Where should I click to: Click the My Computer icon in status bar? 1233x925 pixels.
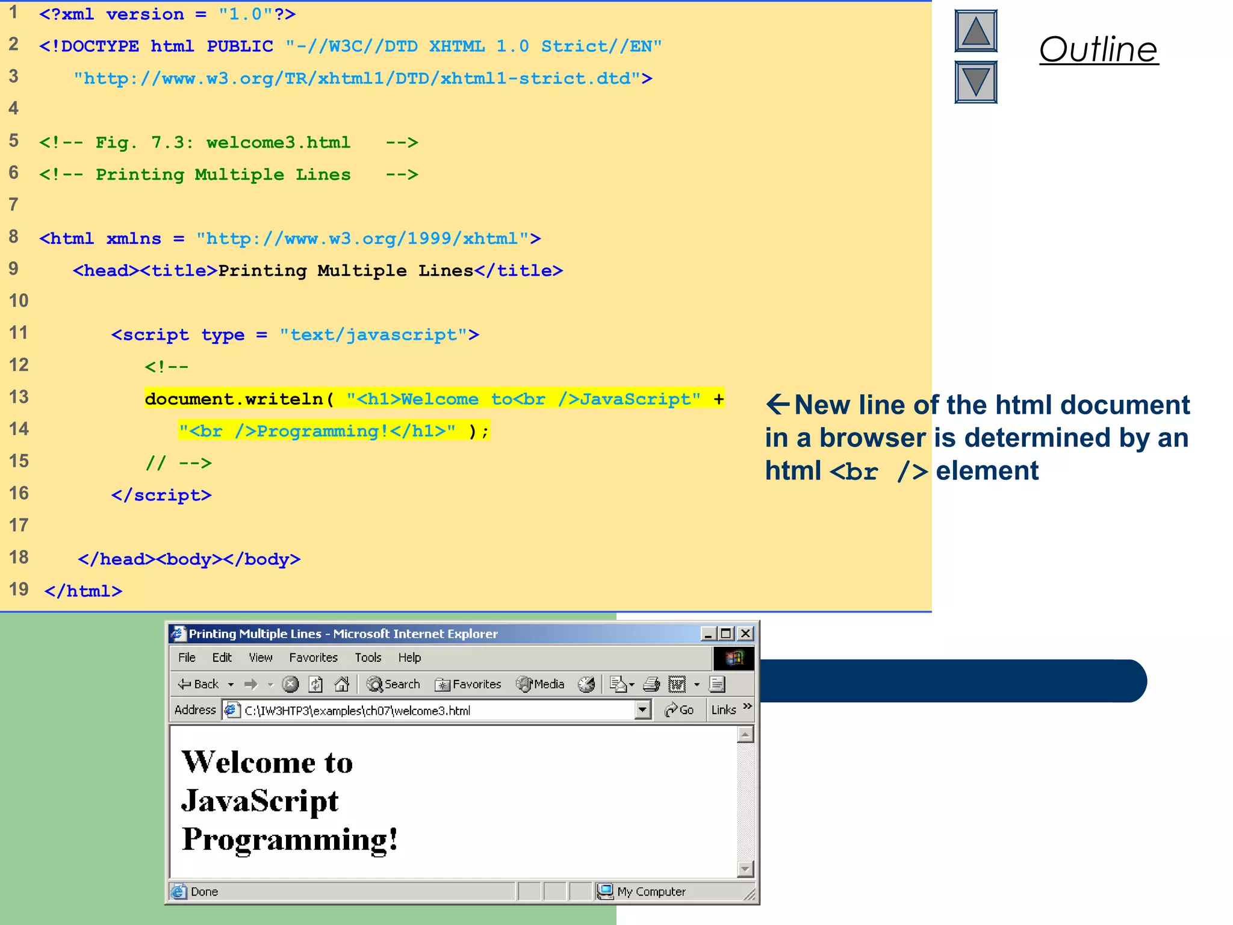tap(605, 892)
